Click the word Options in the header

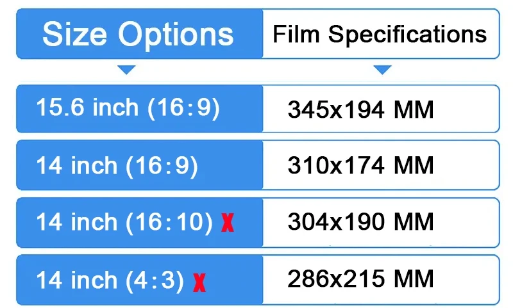176,35
